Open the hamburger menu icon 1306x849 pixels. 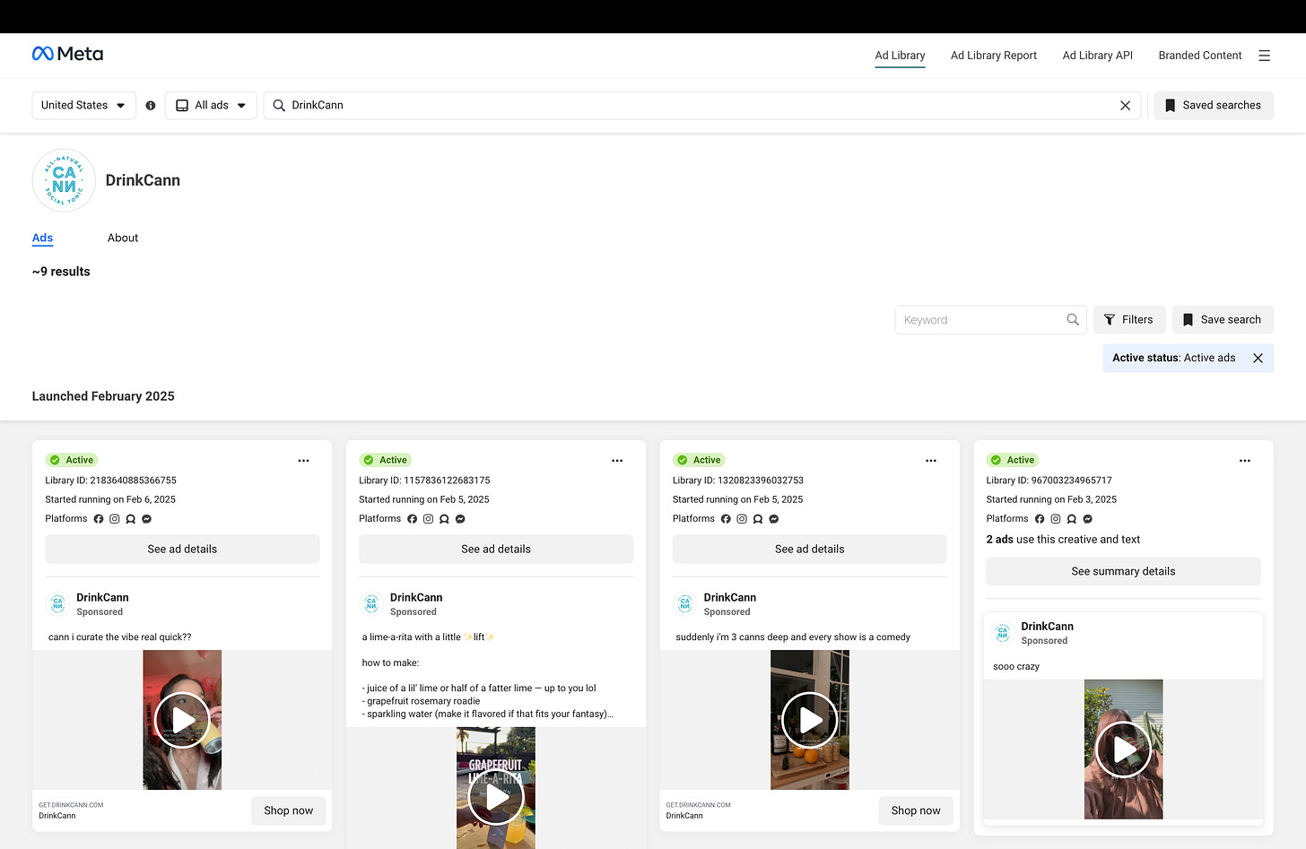[1264, 56]
